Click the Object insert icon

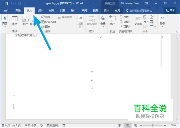152,26
